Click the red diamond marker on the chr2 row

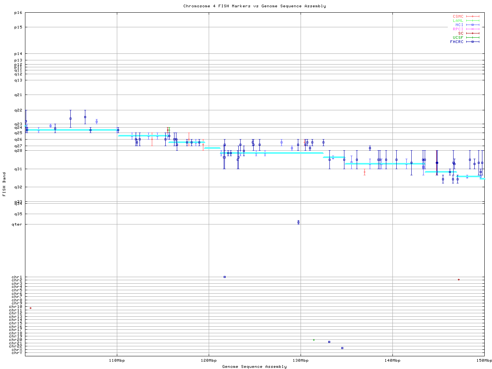(459, 280)
